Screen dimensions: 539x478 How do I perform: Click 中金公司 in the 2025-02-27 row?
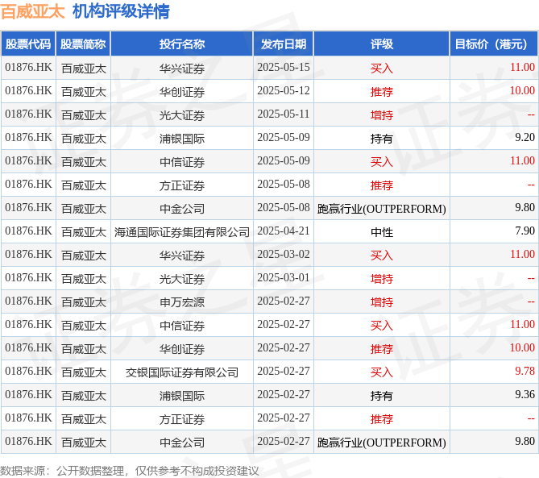[x=182, y=443]
